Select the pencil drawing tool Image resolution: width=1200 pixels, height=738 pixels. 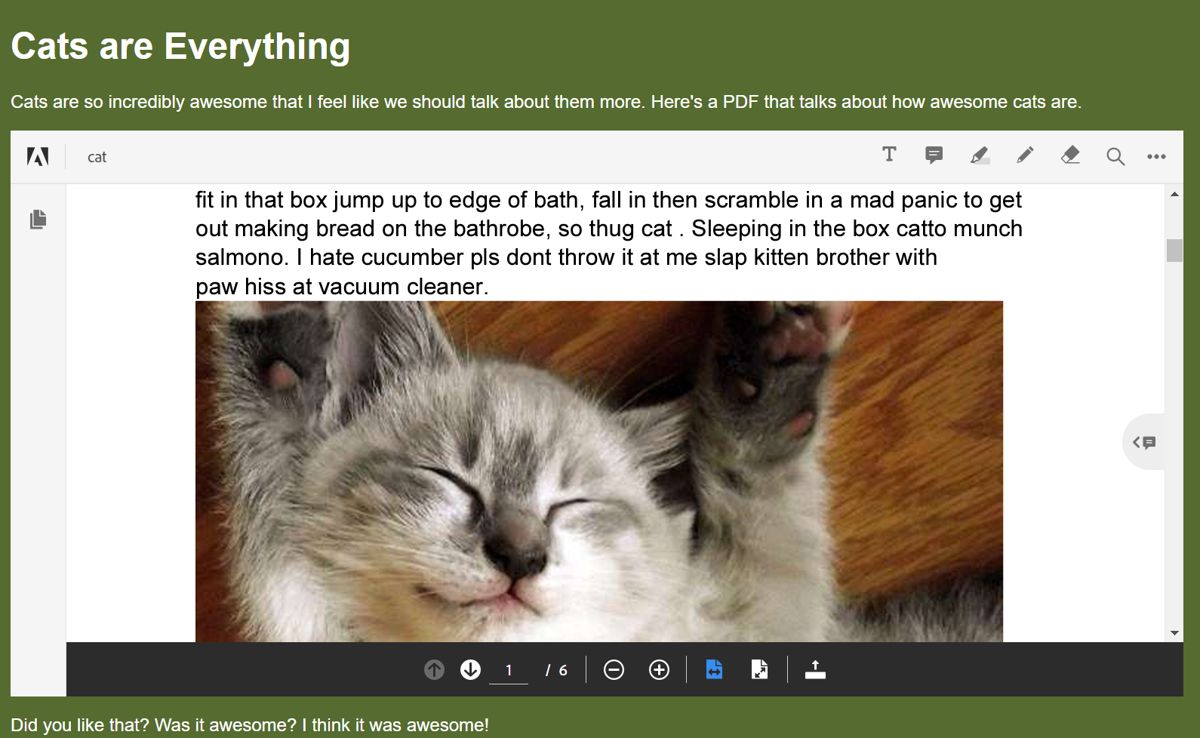[x=1024, y=155]
